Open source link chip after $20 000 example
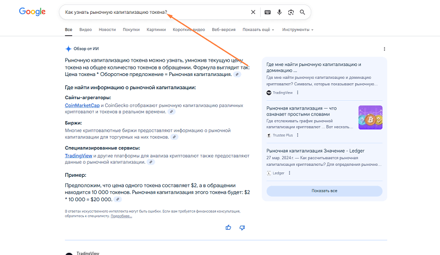Viewport: 440px width, 255px height. [x=118, y=199]
